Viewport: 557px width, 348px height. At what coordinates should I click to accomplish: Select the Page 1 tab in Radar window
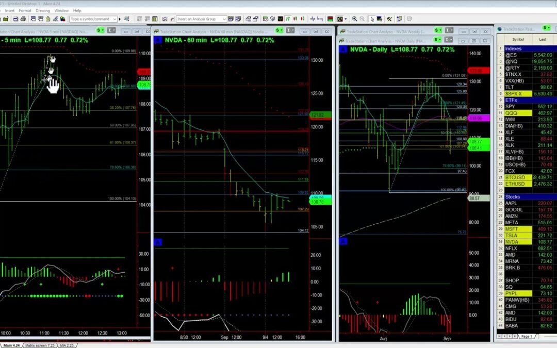[527, 336]
